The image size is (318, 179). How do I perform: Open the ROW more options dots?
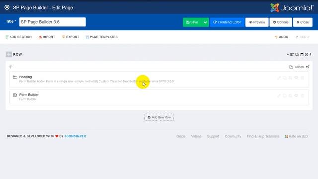[x=311, y=54]
